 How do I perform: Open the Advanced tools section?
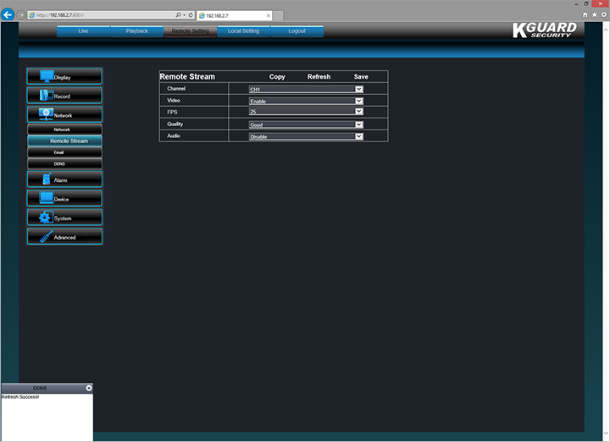click(64, 237)
